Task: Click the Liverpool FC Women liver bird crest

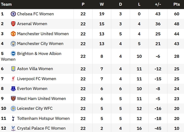Action: [x=13, y=79]
